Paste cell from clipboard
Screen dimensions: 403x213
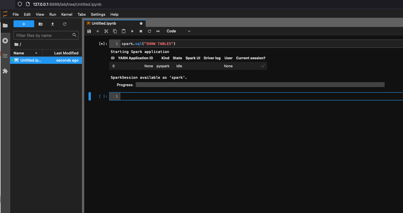coord(124,31)
